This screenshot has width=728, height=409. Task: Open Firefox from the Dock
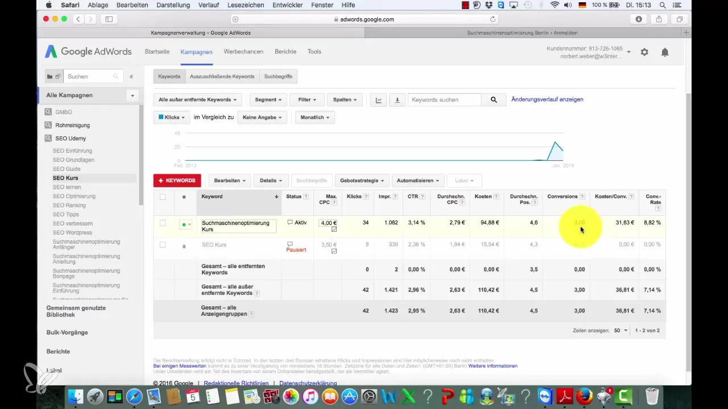584,396
